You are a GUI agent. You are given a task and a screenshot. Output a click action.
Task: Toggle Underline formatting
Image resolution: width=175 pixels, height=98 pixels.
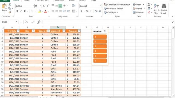coord(25,11)
